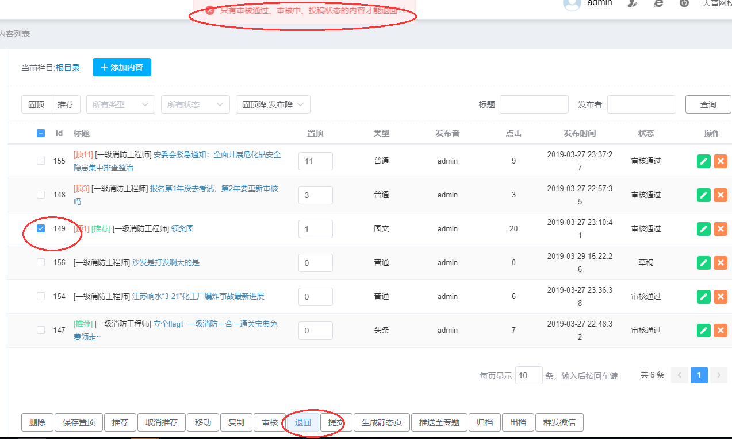Screen dimensions: 732x439
Task: Open the 所有状态 dropdown
Action: point(196,104)
